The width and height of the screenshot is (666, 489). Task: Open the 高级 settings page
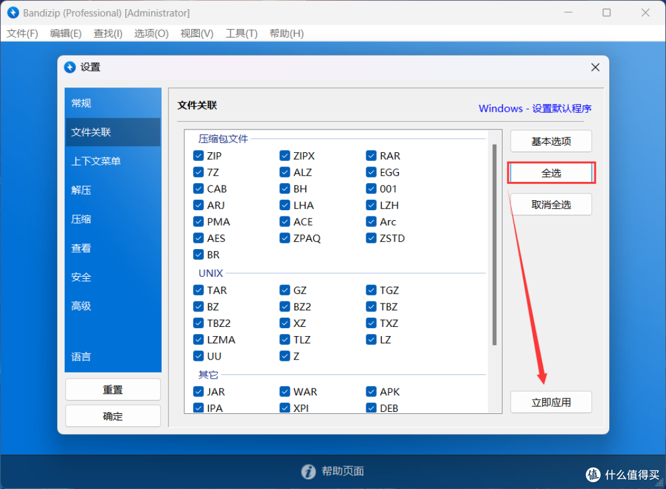point(113,306)
